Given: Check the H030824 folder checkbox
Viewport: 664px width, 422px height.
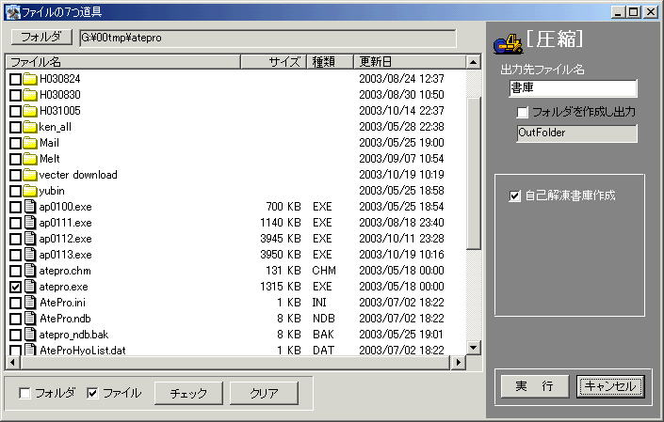Looking at the screenshot, I should click(x=15, y=79).
